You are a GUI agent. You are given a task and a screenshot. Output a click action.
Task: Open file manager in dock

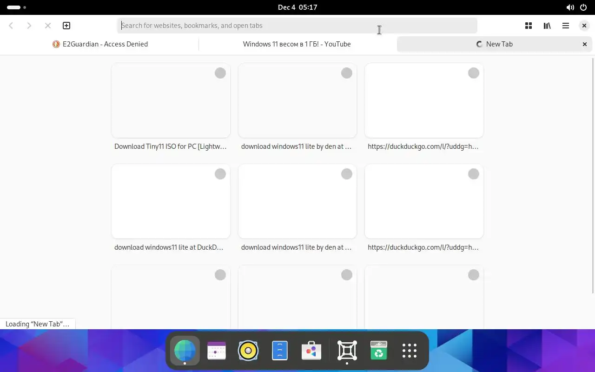pyautogui.click(x=280, y=351)
